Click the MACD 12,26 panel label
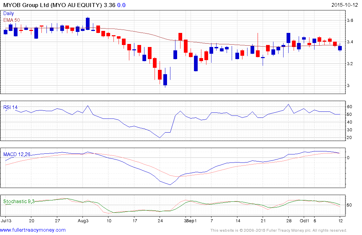362x235 pixels. click(x=17, y=154)
